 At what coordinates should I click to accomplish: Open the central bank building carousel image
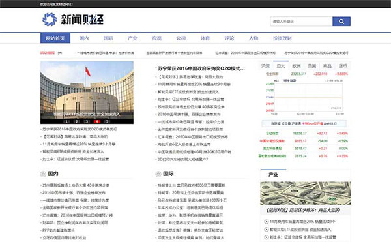[87, 93]
